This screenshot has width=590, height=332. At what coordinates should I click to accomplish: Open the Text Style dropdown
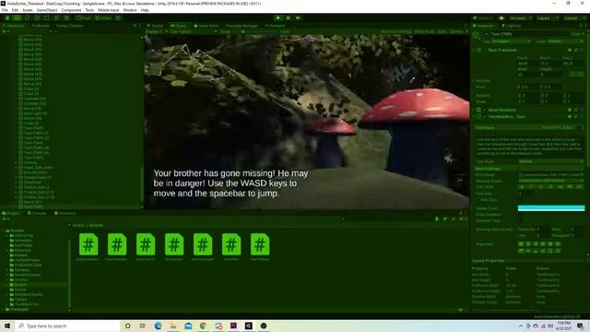click(551, 161)
